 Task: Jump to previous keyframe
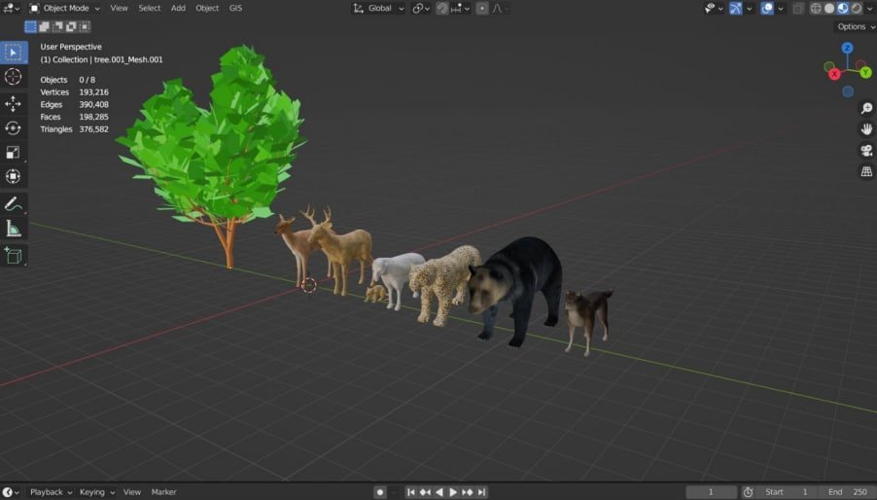pos(425,492)
